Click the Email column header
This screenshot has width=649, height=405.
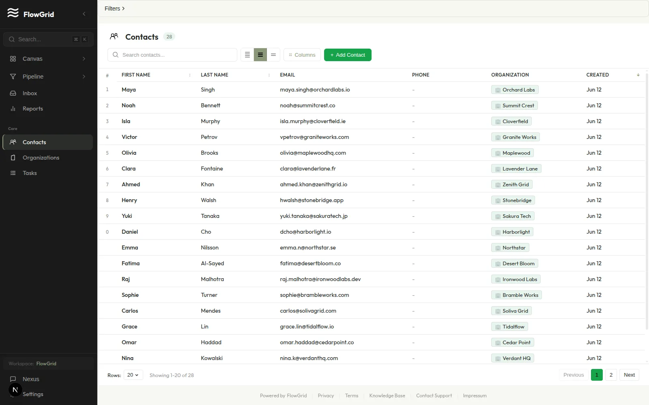287,75
